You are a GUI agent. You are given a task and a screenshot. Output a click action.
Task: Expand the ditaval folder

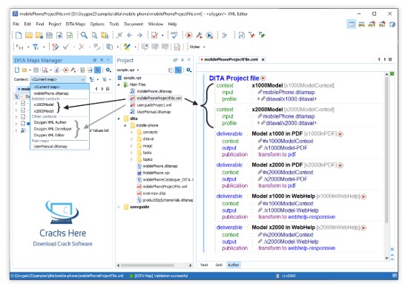(x=131, y=139)
